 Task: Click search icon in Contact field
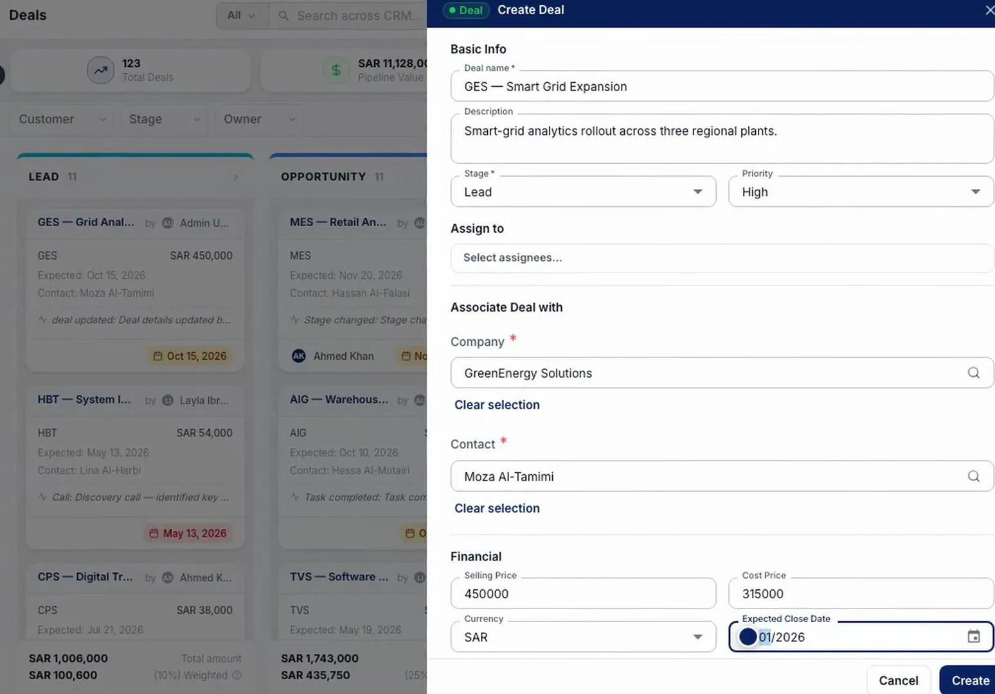click(x=974, y=476)
